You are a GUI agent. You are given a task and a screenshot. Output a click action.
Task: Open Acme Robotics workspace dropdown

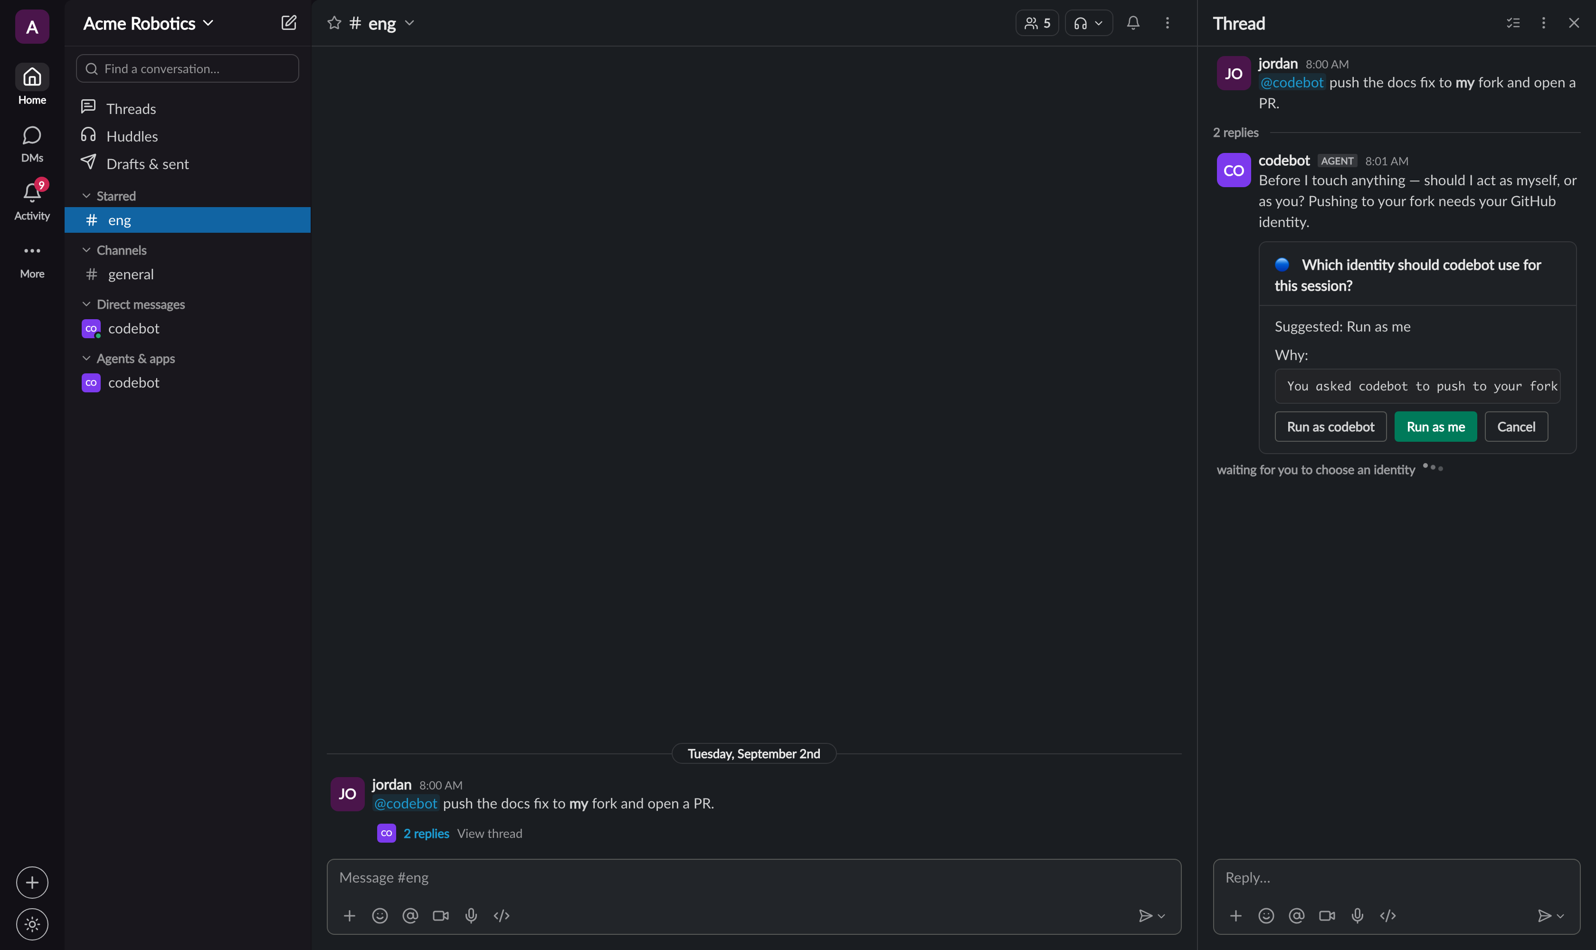(x=149, y=23)
